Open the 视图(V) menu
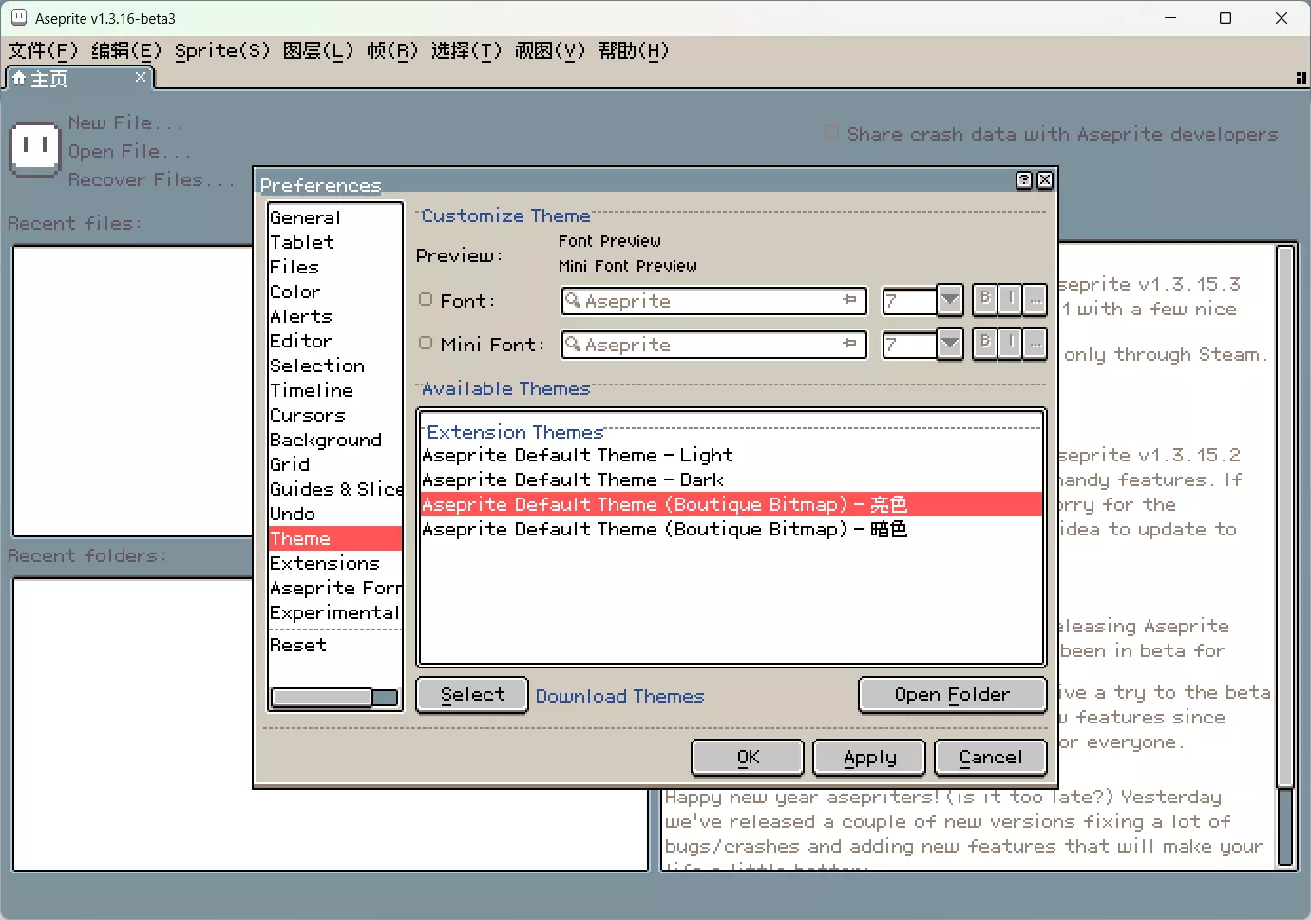This screenshot has height=920, width=1311. point(550,50)
